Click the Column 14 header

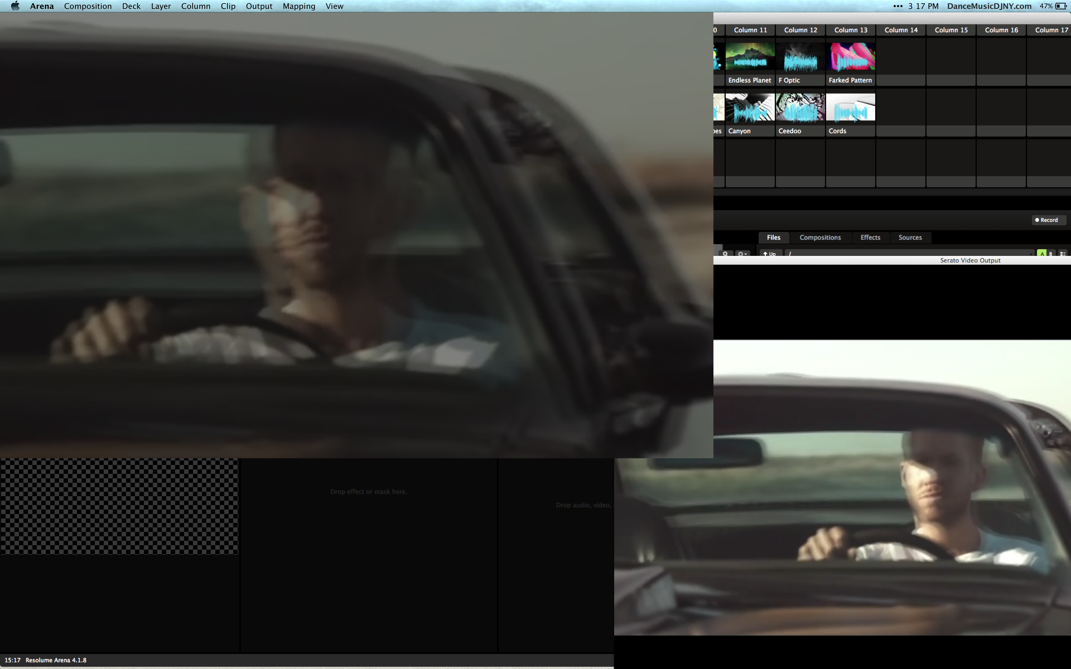tap(901, 30)
